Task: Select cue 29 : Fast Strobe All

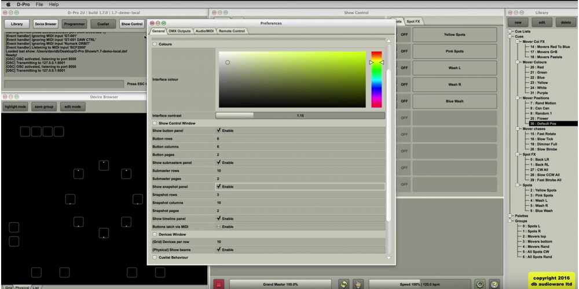Action: (546, 180)
